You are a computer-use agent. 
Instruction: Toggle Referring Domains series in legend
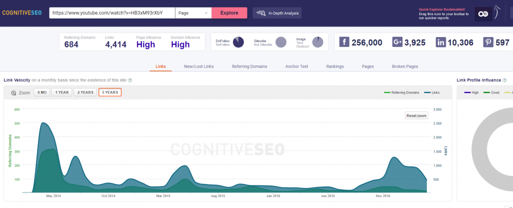tap(401, 92)
